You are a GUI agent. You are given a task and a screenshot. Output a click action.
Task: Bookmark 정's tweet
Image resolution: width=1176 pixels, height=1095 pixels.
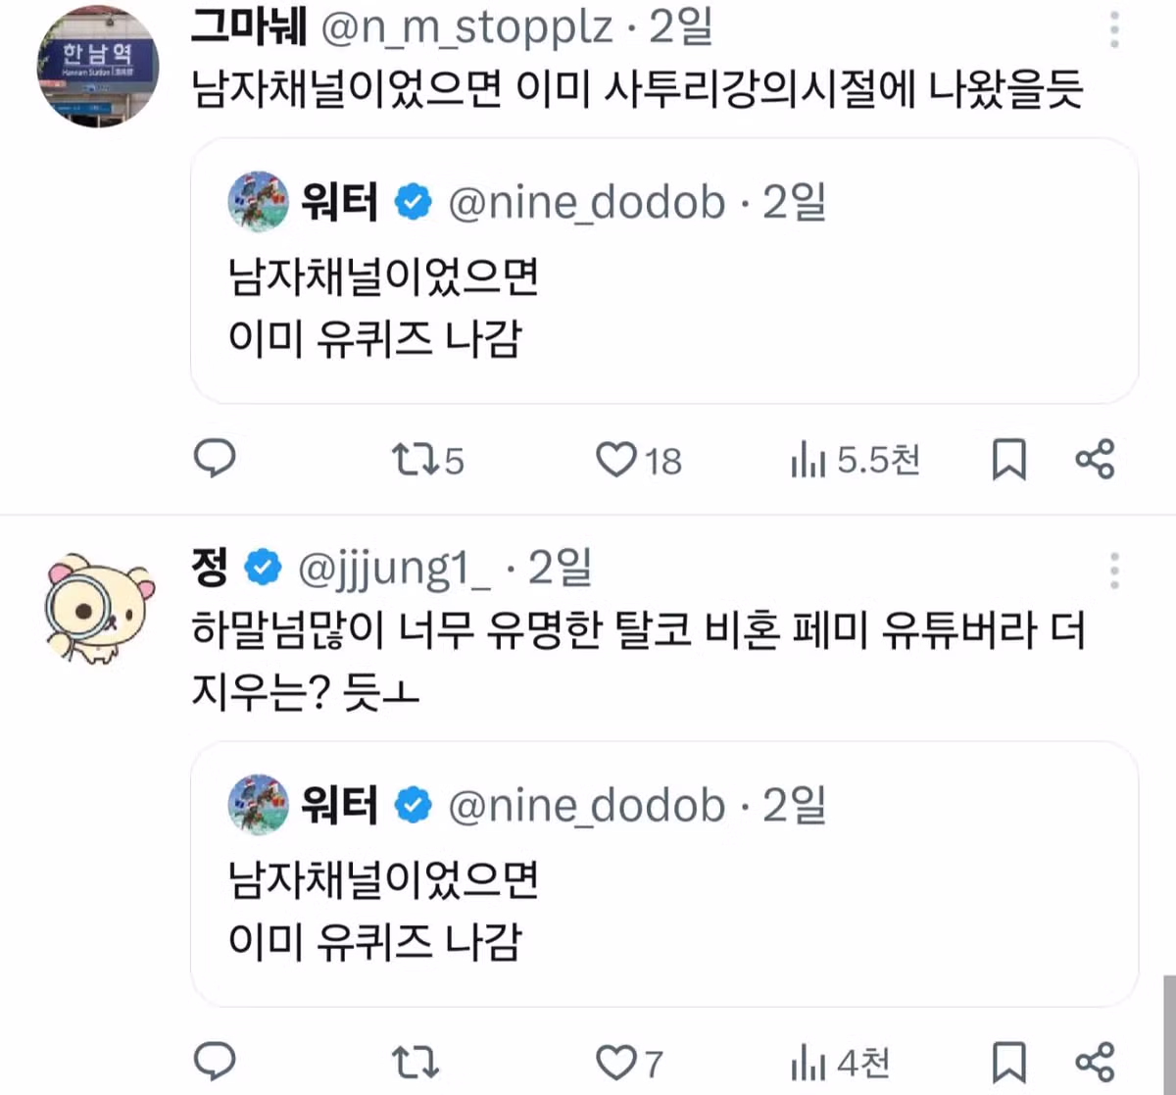tap(1009, 1062)
